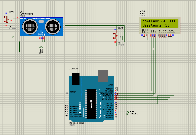Click the DUINO1 component label
Viewport: 196px width, 135px height.
pos(73,69)
